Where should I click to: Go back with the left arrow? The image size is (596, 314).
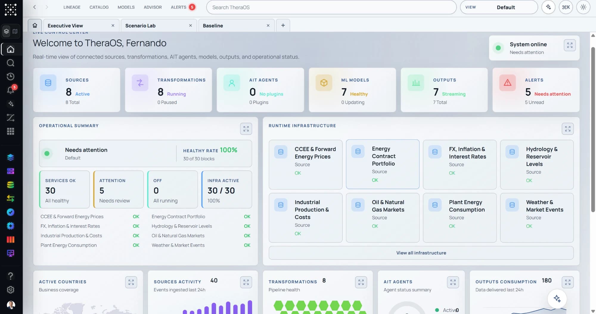(35, 7)
